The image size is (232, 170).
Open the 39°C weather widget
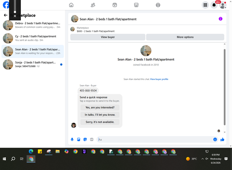click(x=192, y=159)
